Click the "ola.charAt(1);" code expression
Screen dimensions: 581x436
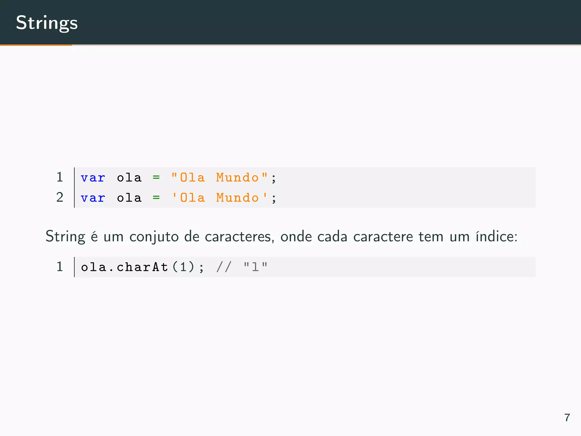point(142,267)
